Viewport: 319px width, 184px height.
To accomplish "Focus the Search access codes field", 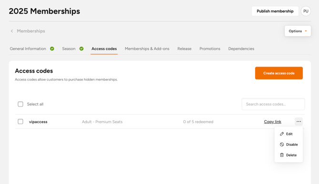I will (273, 104).
